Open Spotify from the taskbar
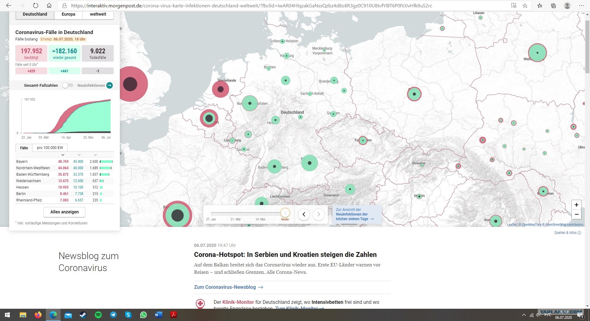590x321 pixels. [x=98, y=315]
